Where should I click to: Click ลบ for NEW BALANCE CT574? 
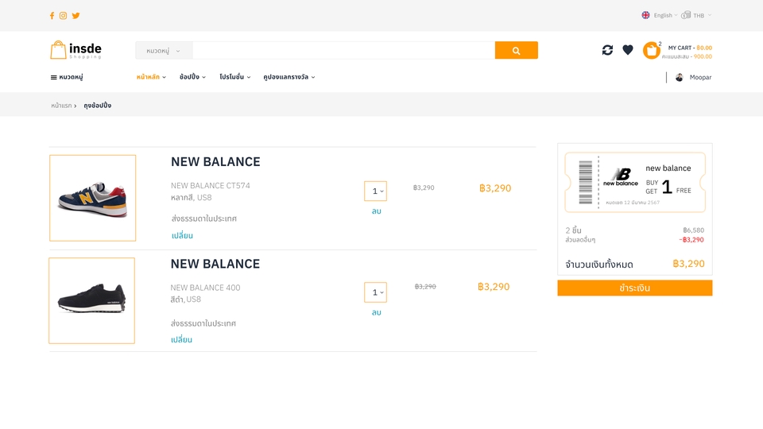376,211
